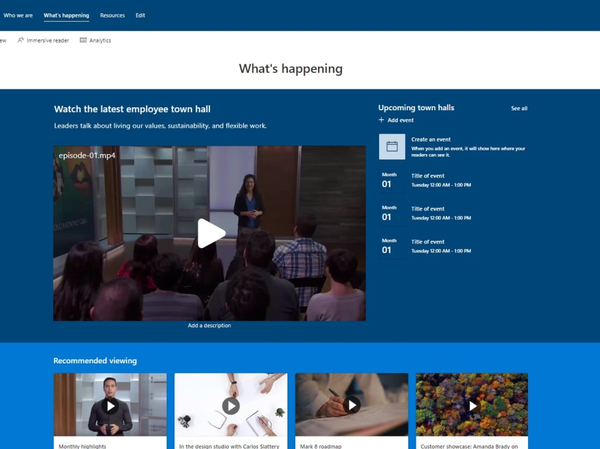Play the Mark 8 roadmap video

[x=352, y=405]
